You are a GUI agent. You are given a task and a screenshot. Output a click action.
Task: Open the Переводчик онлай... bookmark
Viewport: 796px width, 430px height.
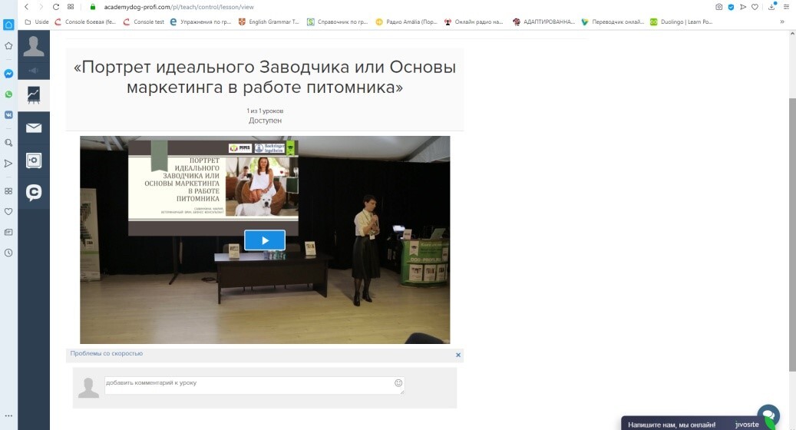click(x=613, y=21)
